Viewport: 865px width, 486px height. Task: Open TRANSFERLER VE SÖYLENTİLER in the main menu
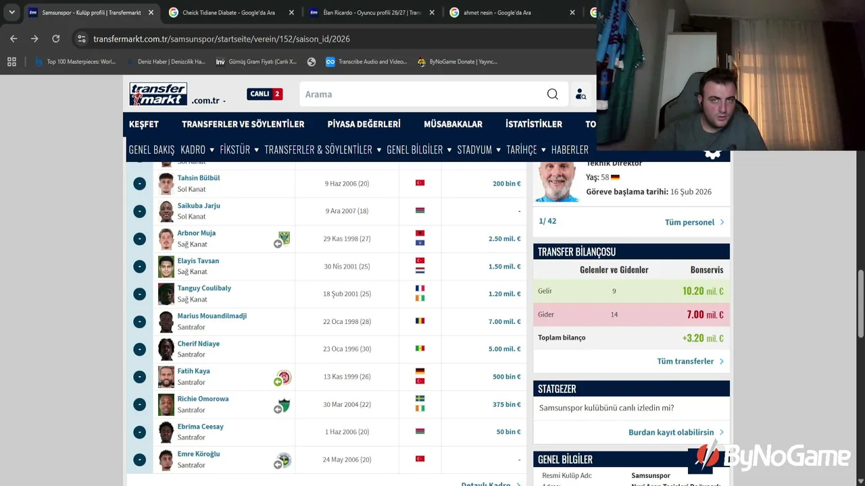[x=243, y=124]
